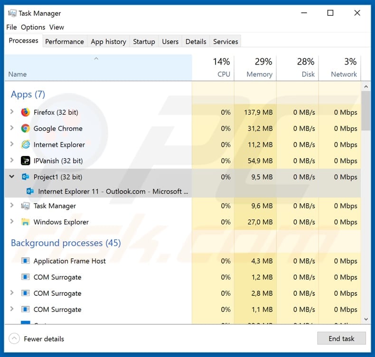This screenshot has height=357, width=375.
Task: Click the Fewer details link
Action: [44, 339]
